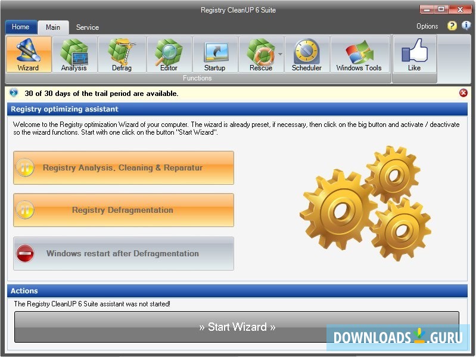Open the registry Editor
The width and height of the screenshot is (476, 357).
pos(169,54)
